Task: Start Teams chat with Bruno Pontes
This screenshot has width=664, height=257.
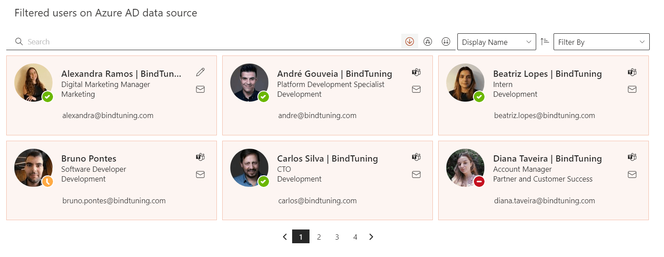Action: tap(200, 157)
